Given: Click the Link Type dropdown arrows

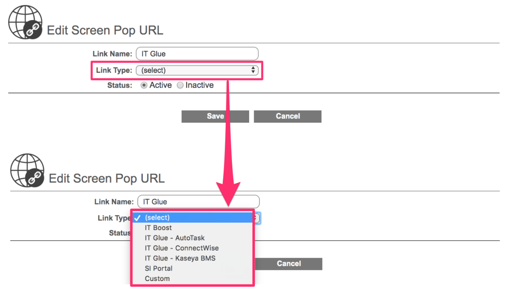Looking at the screenshot, I should [253, 70].
